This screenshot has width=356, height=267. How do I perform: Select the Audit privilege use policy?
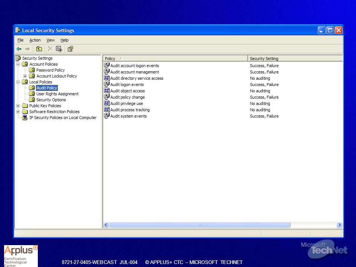coord(126,103)
